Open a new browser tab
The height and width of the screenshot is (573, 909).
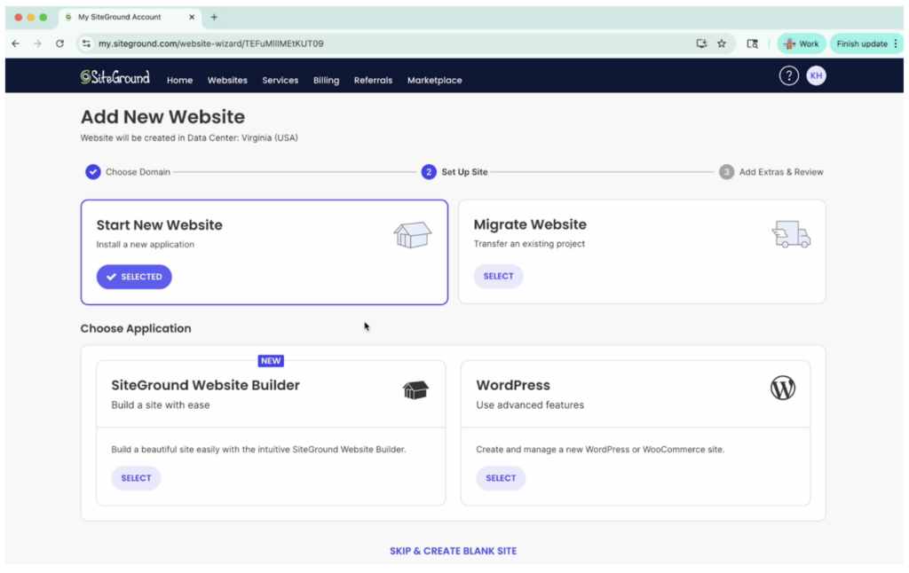tap(214, 17)
